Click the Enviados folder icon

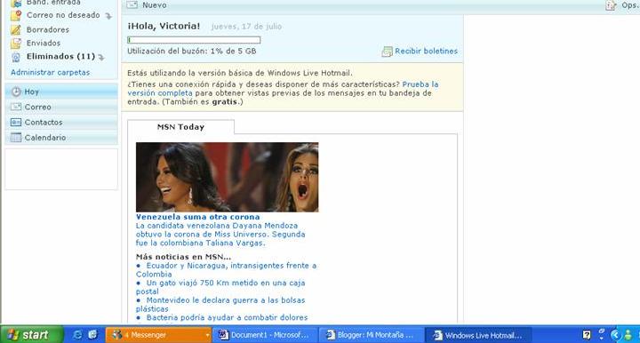[x=16, y=43]
